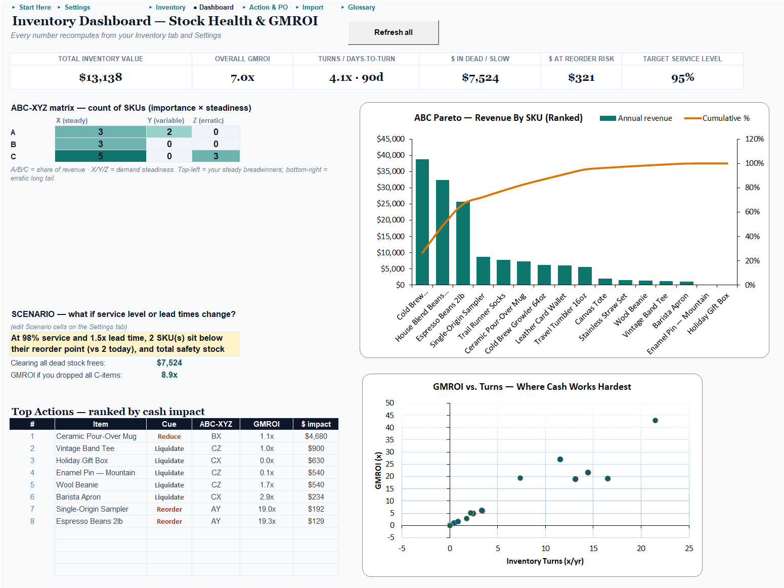This screenshot has height=588, width=784.
Task: Select the SCENARIO section heading
Action: tap(123, 314)
